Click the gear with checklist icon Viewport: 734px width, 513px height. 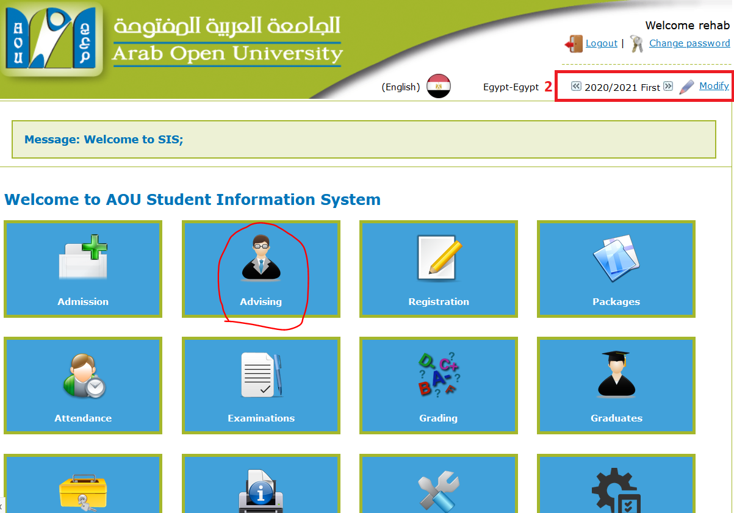(616, 490)
